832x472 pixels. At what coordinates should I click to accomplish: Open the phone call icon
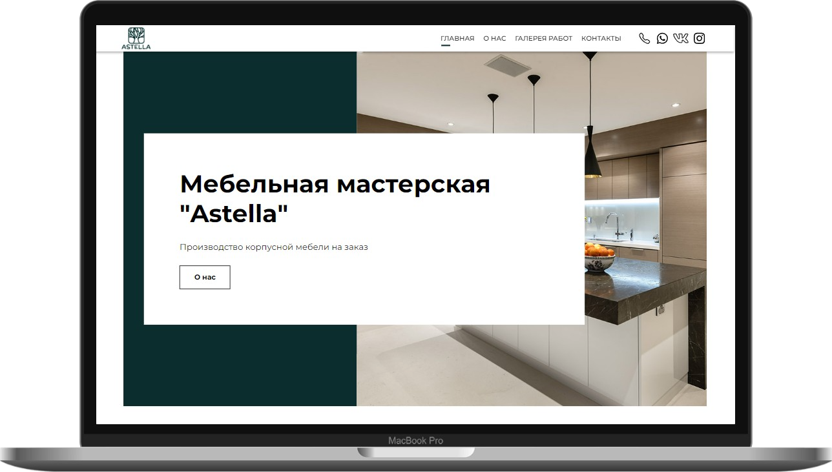tap(644, 38)
